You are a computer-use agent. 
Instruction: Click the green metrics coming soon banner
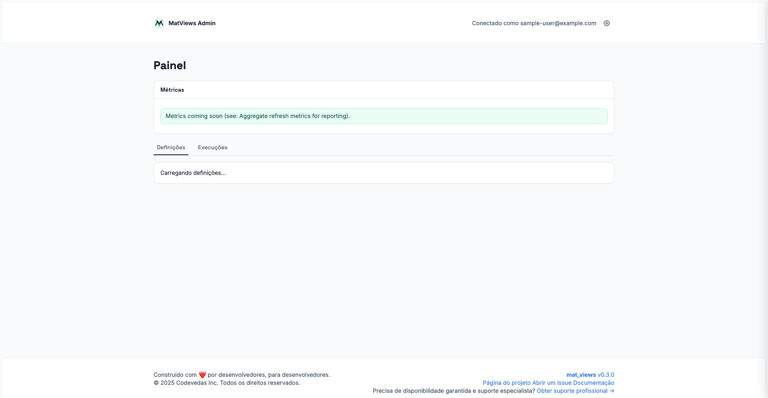coord(384,116)
